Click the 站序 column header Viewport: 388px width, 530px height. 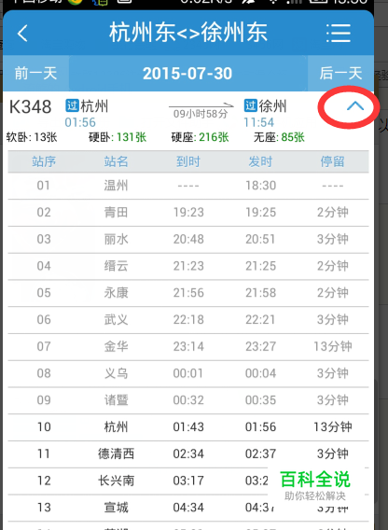click(x=44, y=161)
